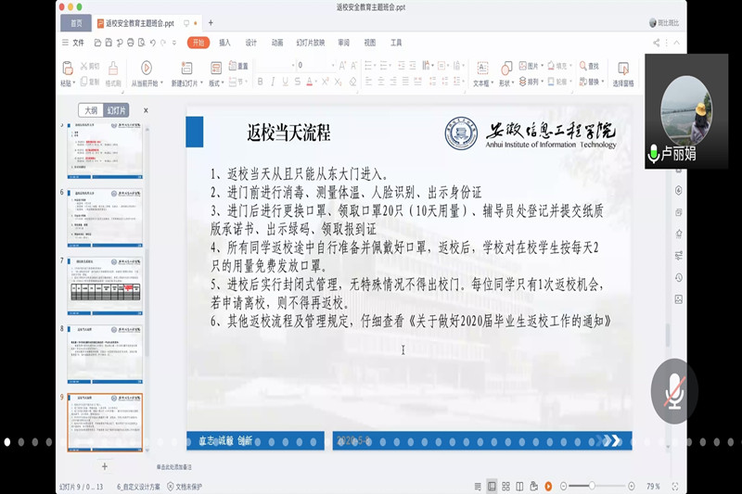Image resolution: width=742 pixels, height=494 pixels.
Task: Toggle Italic text formatting
Action: click(x=273, y=82)
